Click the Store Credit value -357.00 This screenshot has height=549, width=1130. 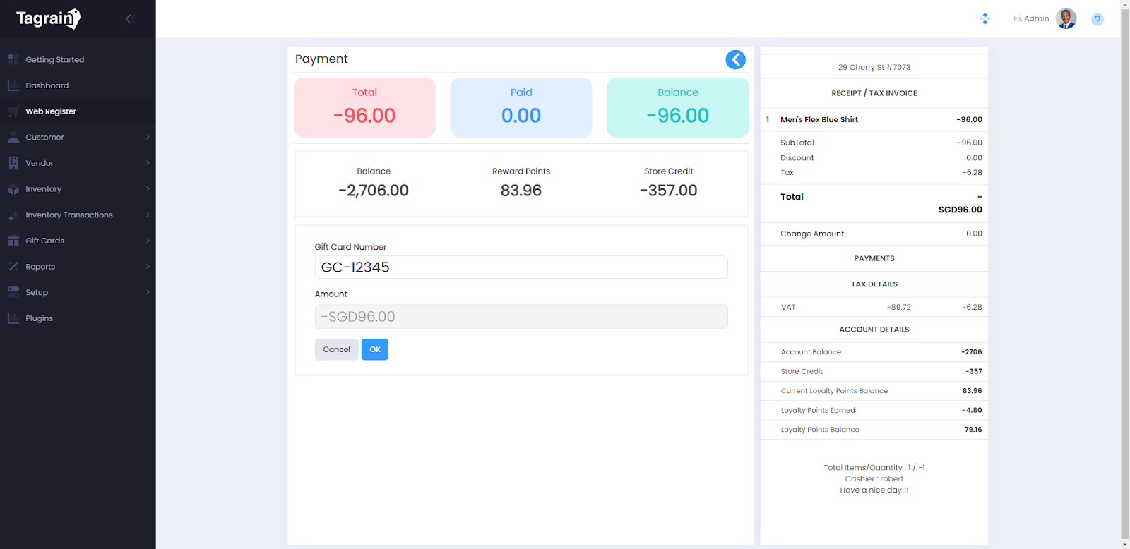pos(668,191)
